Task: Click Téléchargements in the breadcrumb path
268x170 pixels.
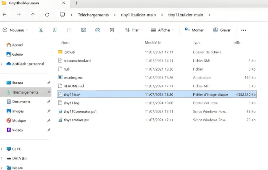Action: tap(93, 15)
